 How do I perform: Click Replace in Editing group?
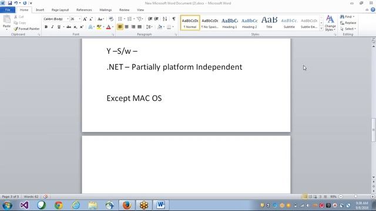click(348, 23)
